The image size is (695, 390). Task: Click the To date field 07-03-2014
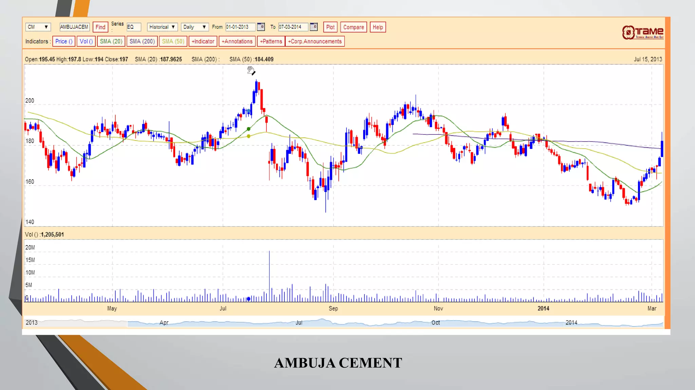293,27
